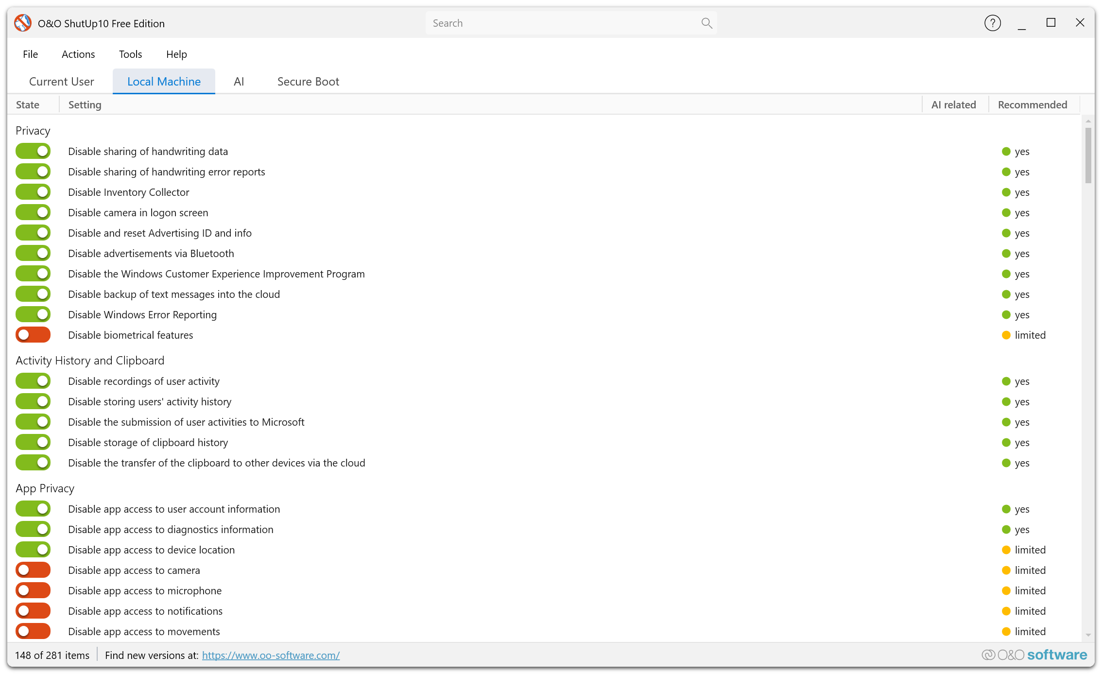Toggle Disable Inventory Collector switch

pos(33,192)
